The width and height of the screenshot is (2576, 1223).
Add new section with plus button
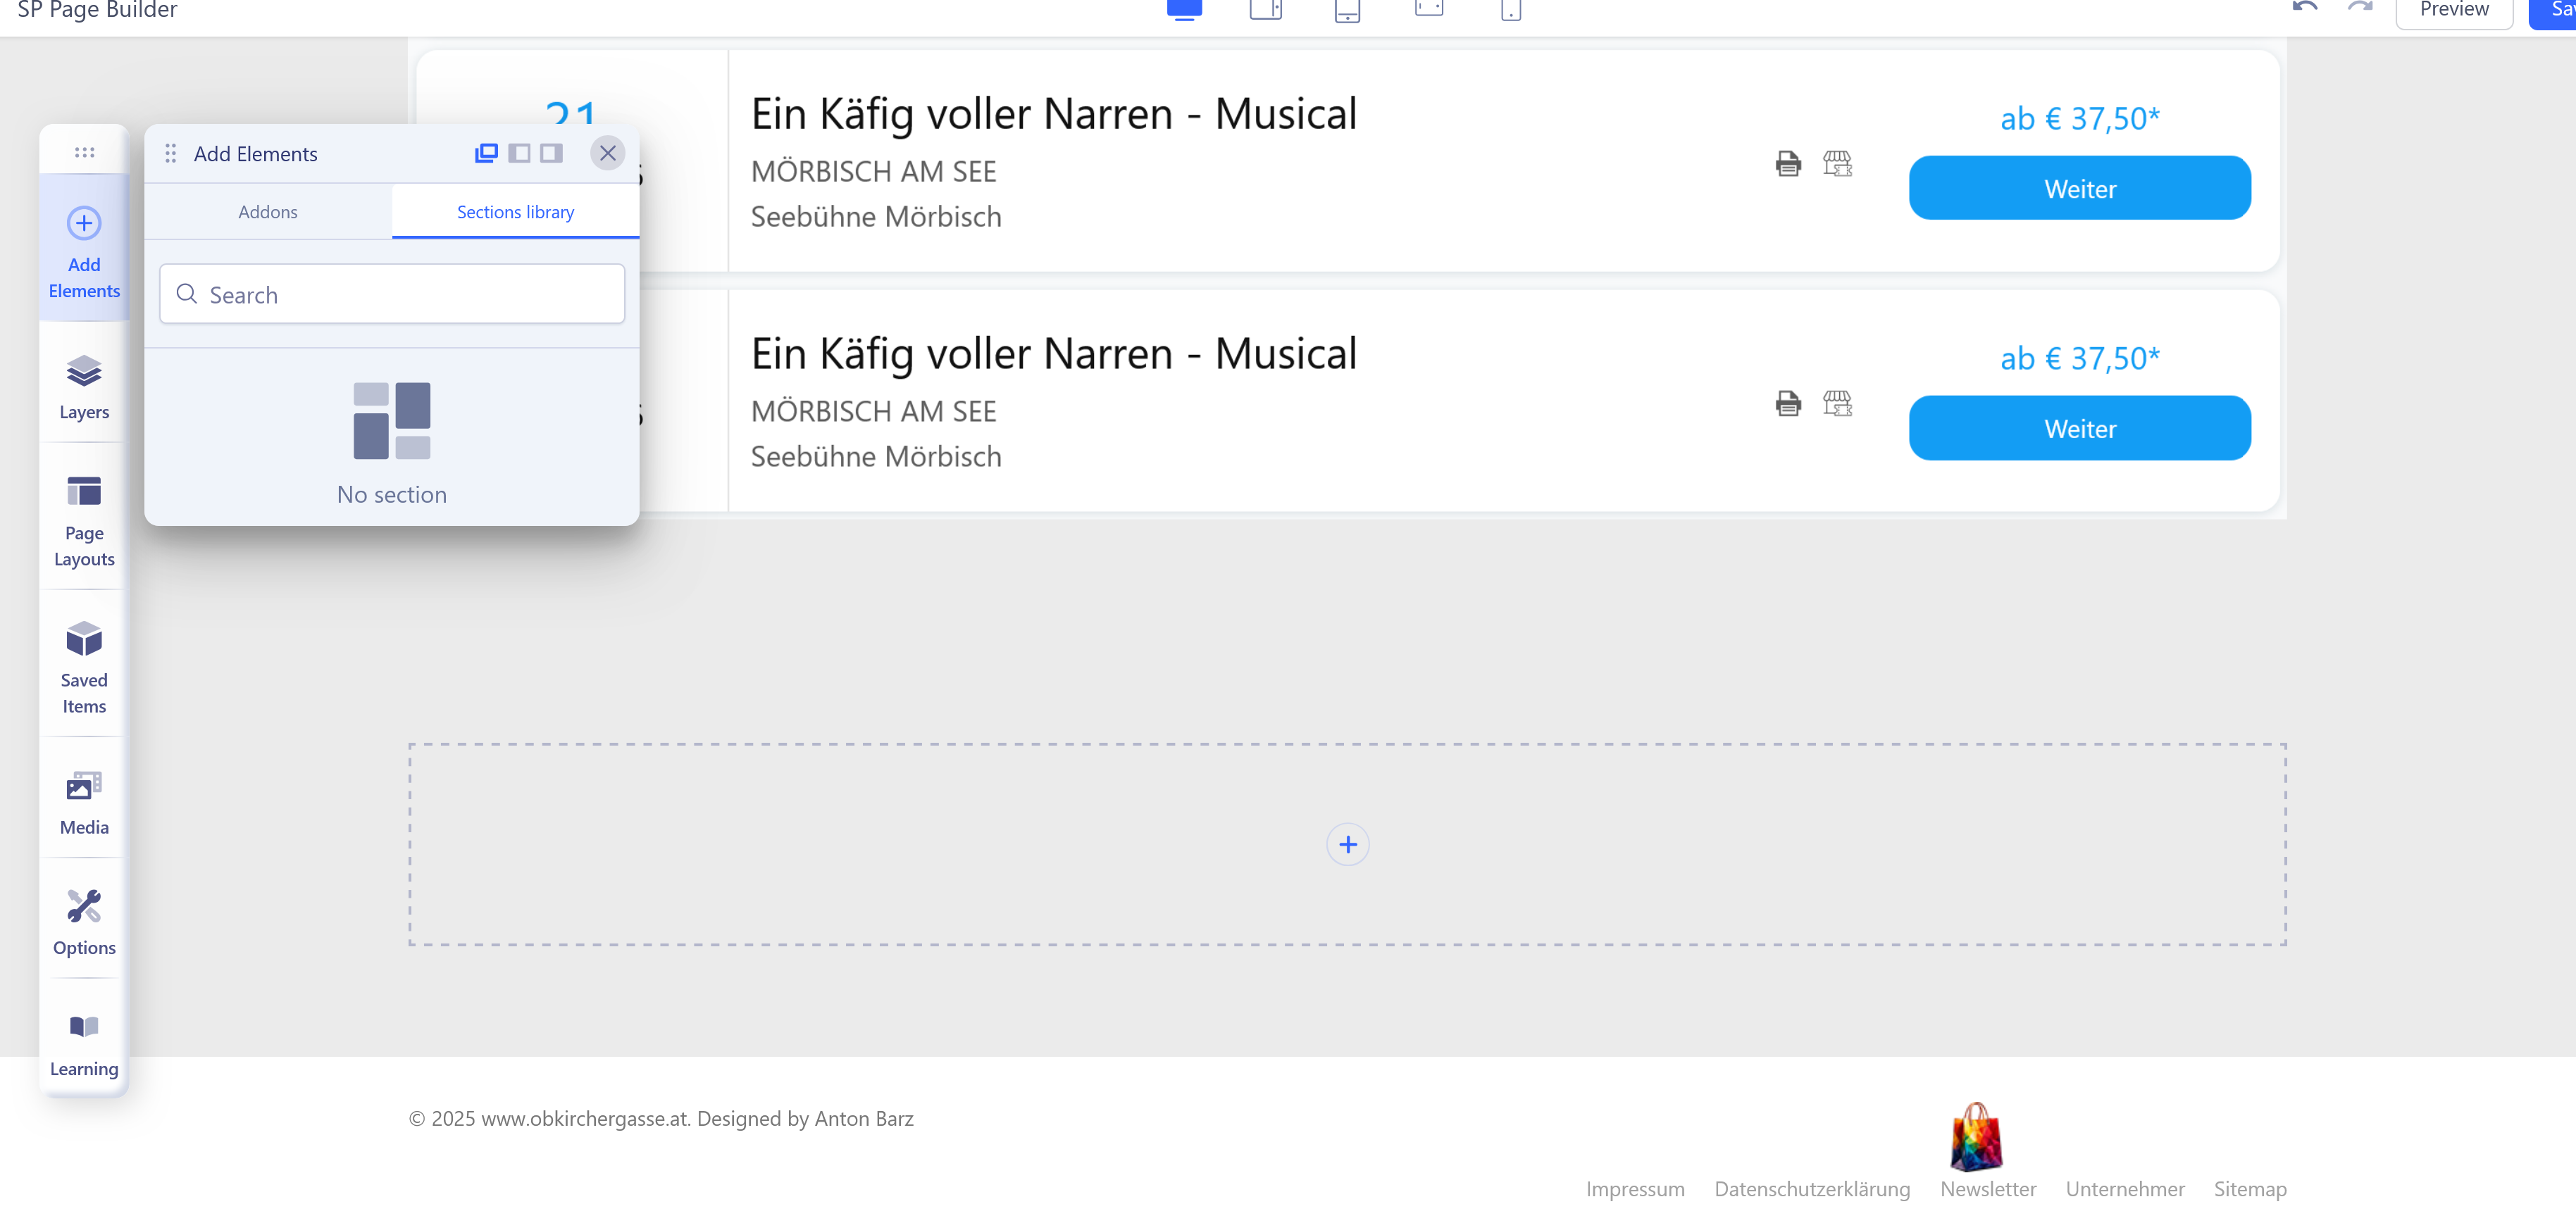pyautogui.click(x=1347, y=844)
